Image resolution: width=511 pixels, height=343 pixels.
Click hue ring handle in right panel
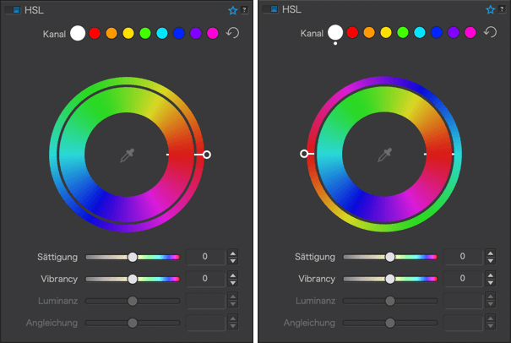[304, 154]
